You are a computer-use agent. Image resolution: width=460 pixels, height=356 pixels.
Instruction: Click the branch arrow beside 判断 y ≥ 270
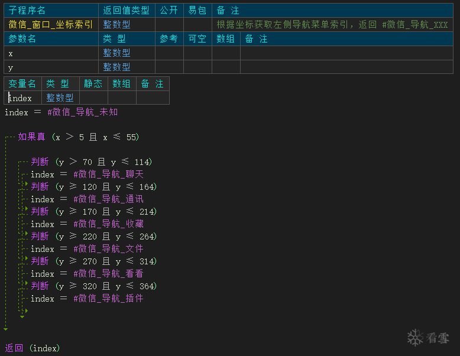tap(27, 258)
